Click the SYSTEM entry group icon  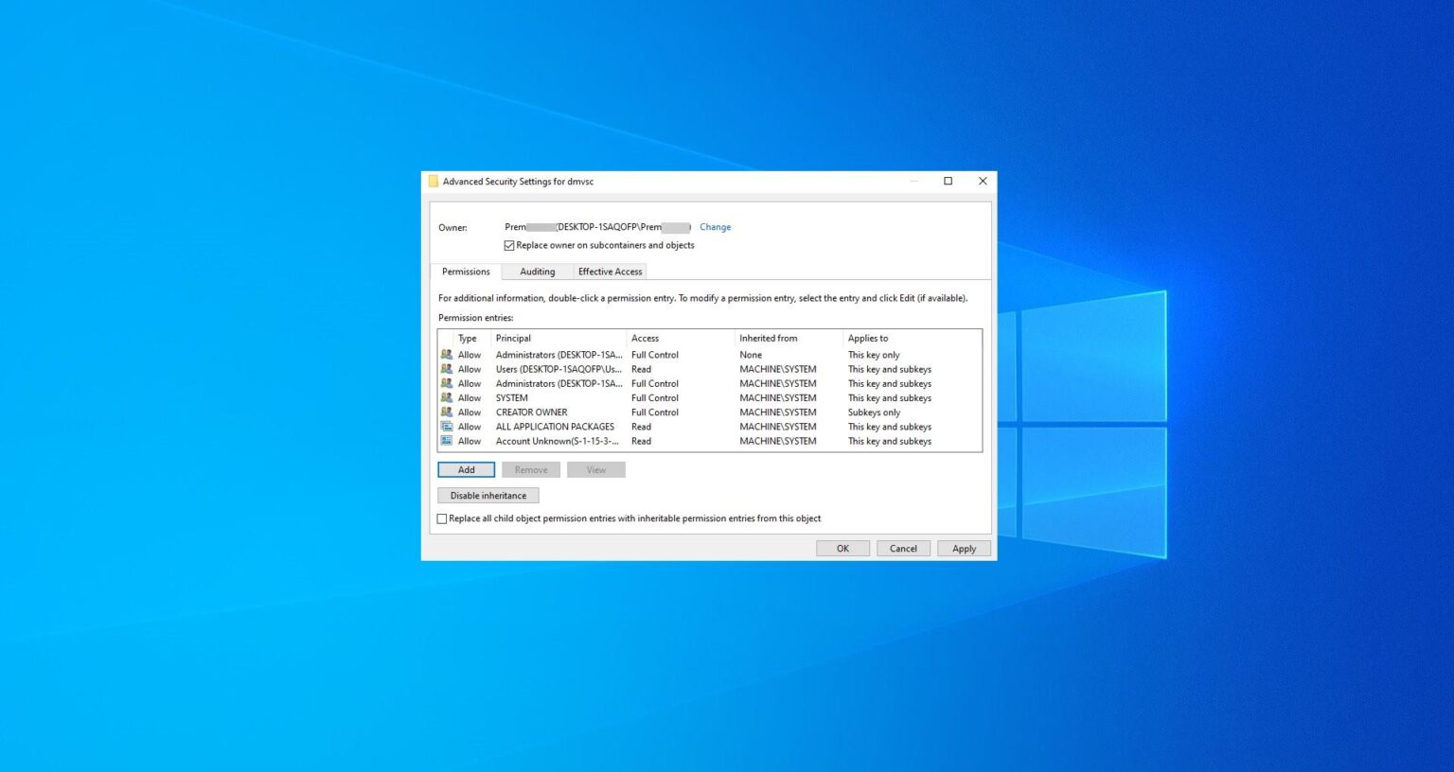[x=448, y=397]
